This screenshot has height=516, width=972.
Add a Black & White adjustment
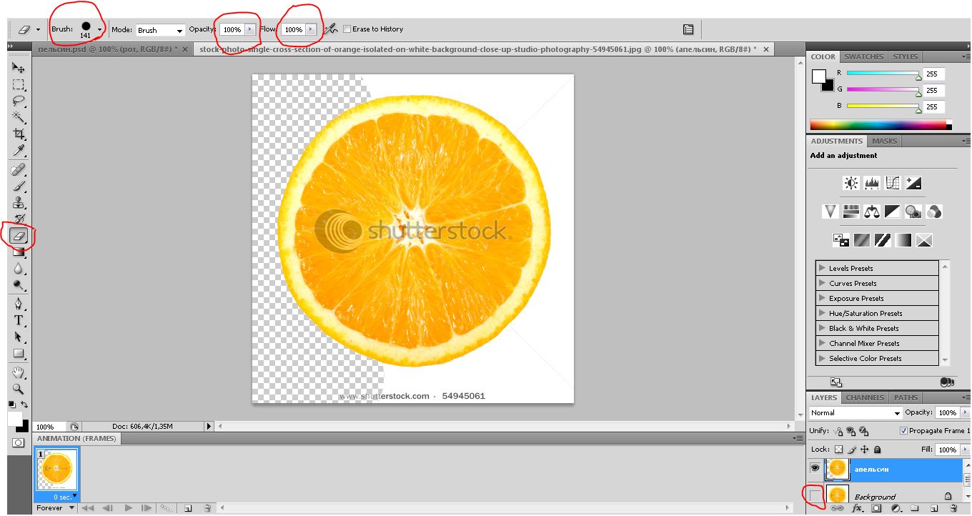(x=892, y=212)
